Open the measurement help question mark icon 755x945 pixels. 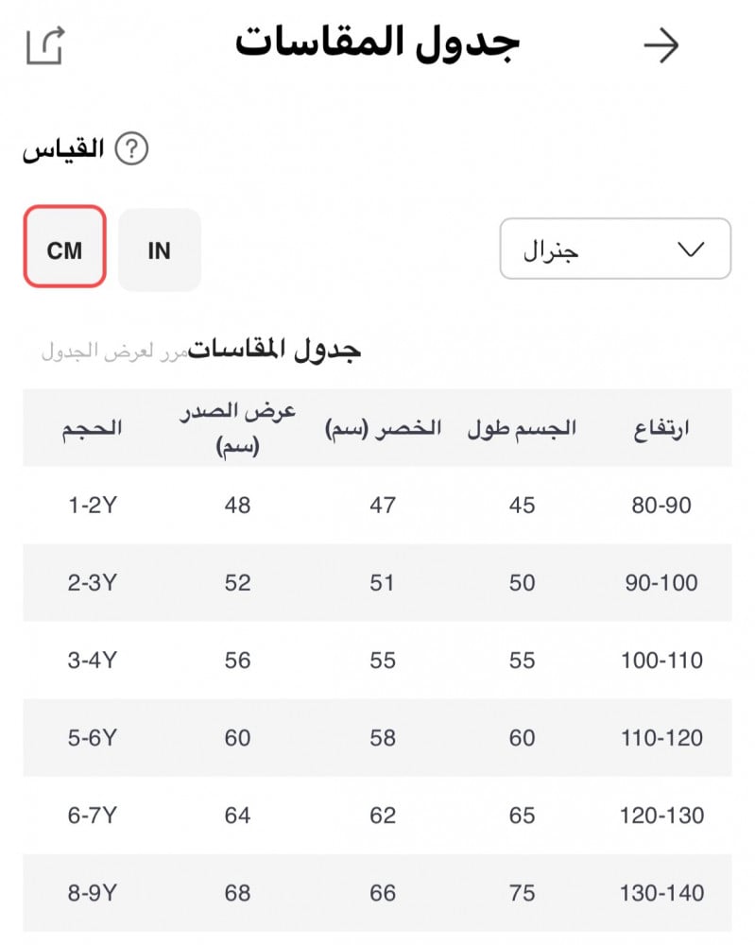pos(132,149)
